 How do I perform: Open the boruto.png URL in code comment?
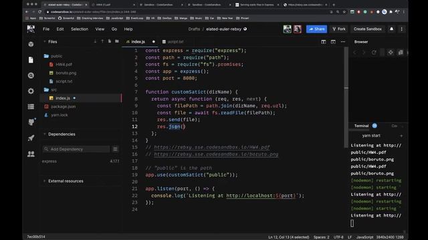(216, 154)
